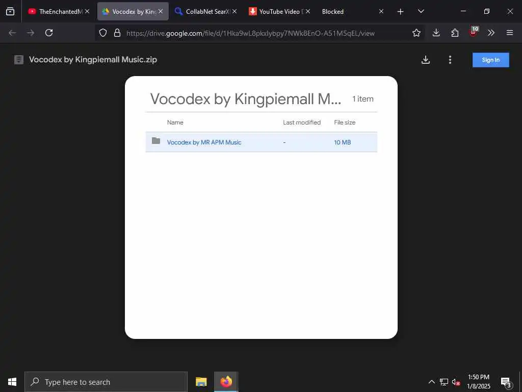Open the Windows Start menu
The image size is (522, 392).
pos(12,382)
